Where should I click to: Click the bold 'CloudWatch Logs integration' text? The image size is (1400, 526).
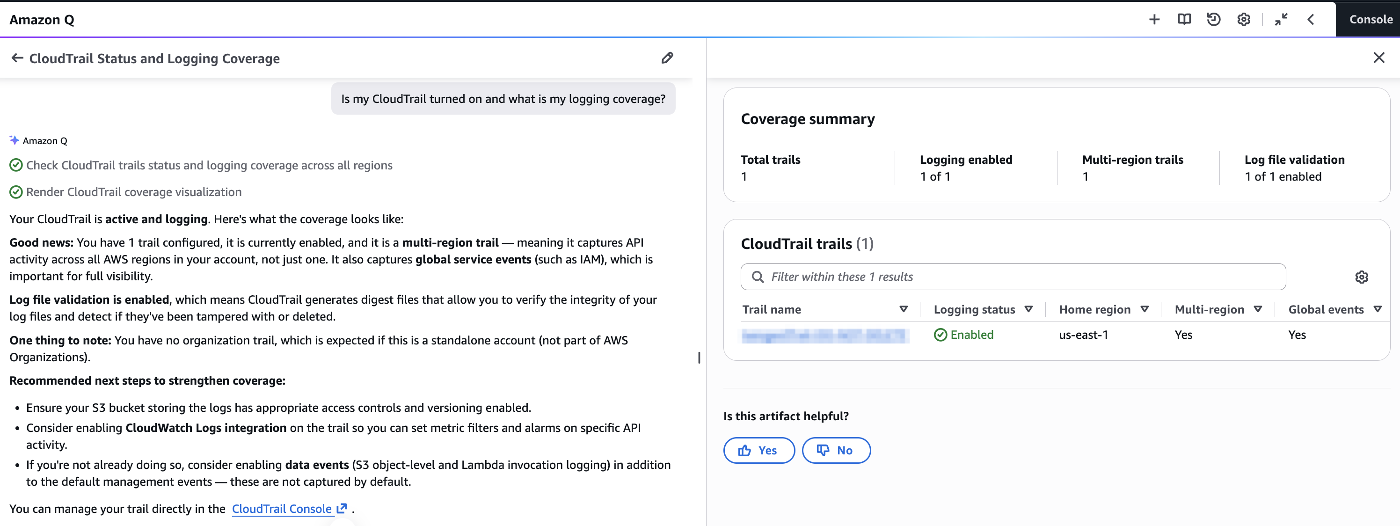[206, 428]
